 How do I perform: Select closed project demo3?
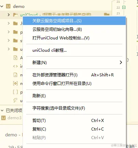pos(14,118)
